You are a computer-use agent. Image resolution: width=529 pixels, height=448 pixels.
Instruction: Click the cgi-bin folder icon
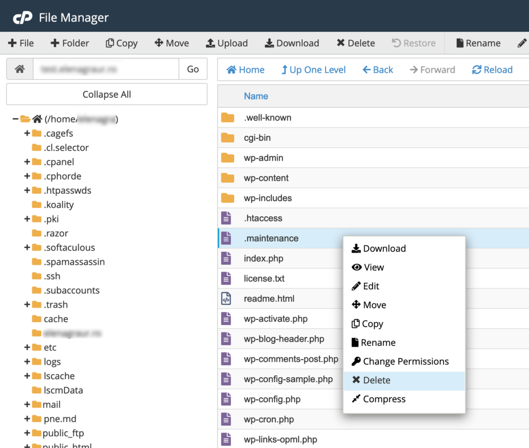pyautogui.click(x=227, y=138)
